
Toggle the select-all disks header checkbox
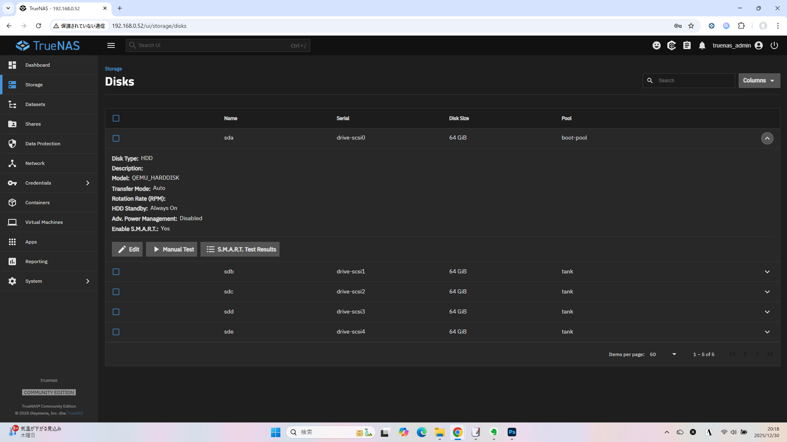(116, 118)
